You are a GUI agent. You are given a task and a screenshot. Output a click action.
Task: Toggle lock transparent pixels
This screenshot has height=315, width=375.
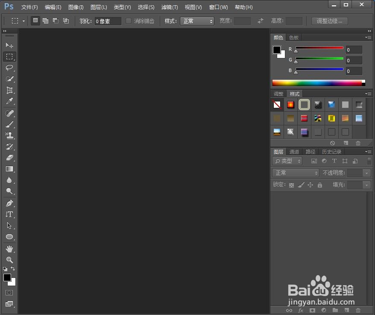coord(291,185)
